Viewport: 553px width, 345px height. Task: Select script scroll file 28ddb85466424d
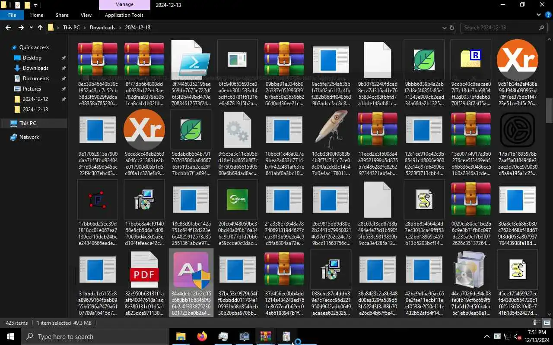(424, 213)
